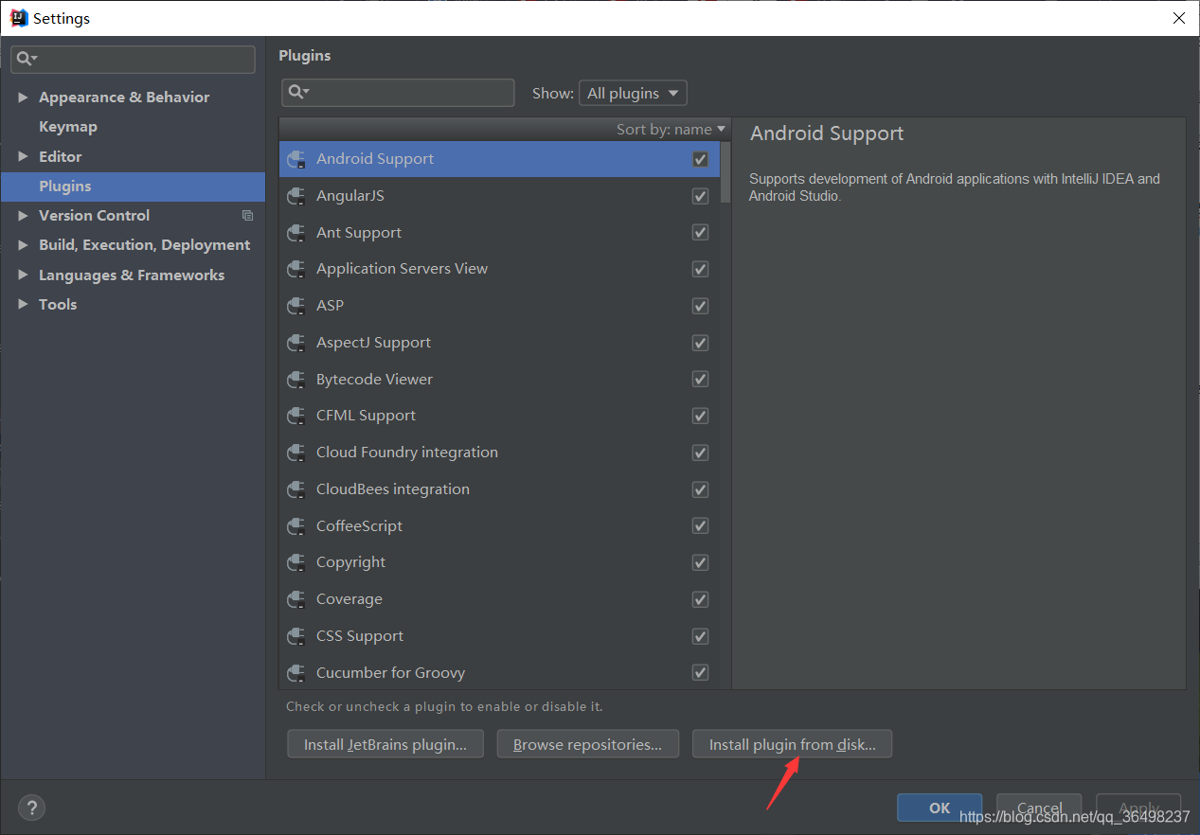Toggle the CoffeeScript checkbox

point(700,526)
